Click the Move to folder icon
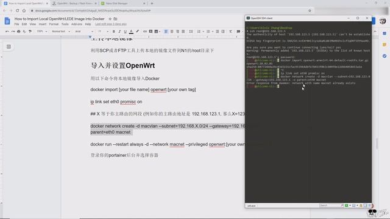This screenshot has height=219, width=390. (x=115, y=19)
